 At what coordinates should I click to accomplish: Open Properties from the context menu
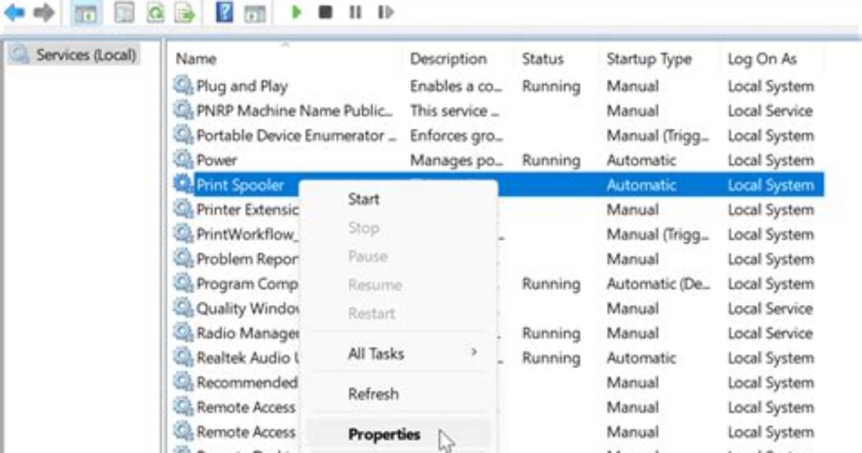(384, 434)
